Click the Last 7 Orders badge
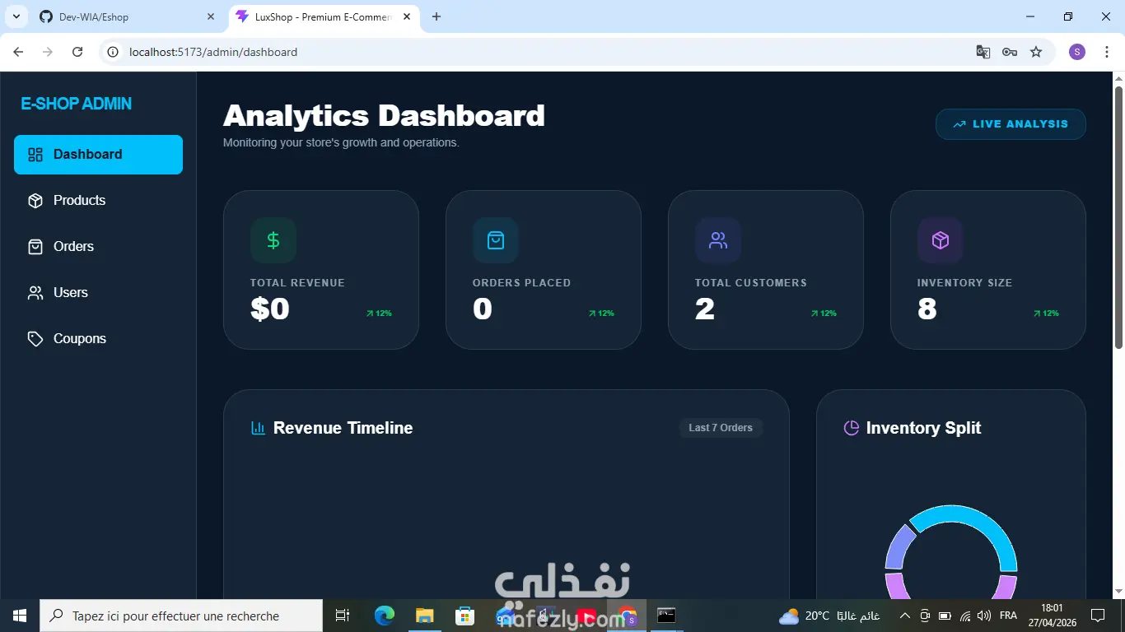 [x=721, y=428]
